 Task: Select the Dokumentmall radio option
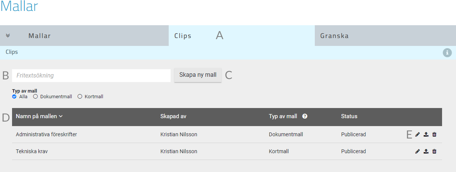35,97
